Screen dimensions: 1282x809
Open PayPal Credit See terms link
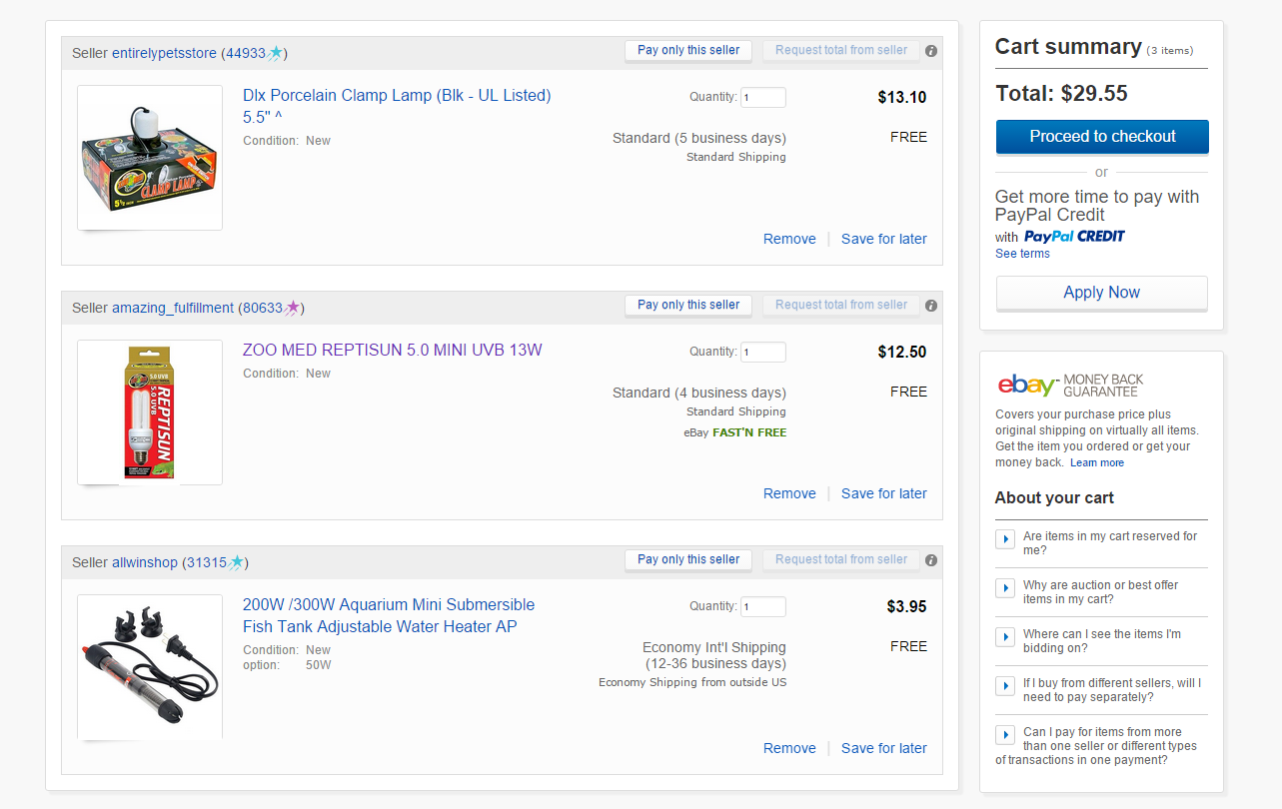(1022, 254)
